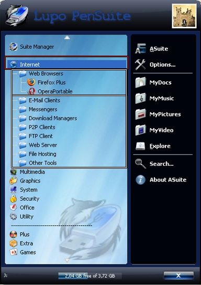Expand the P2P Clients label
The width and height of the screenshot is (201, 285).
tap(42, 127)
